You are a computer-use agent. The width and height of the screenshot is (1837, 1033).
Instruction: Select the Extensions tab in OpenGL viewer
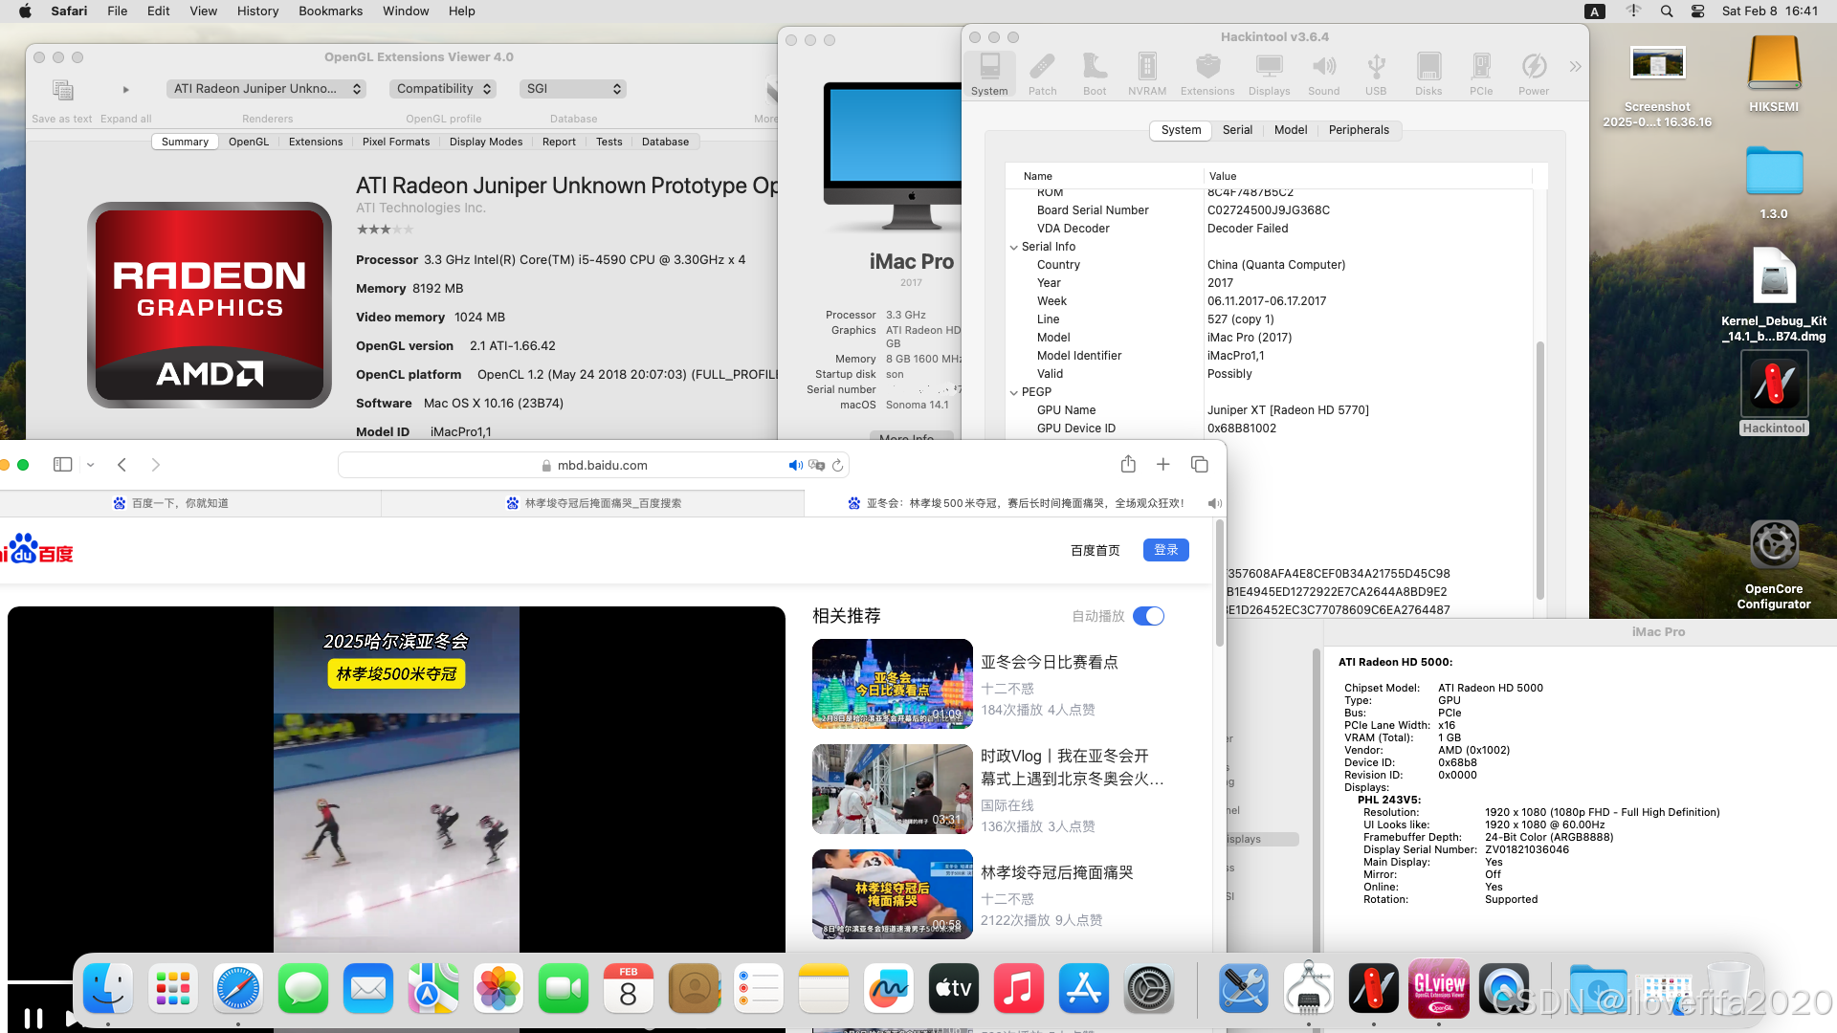315,142
